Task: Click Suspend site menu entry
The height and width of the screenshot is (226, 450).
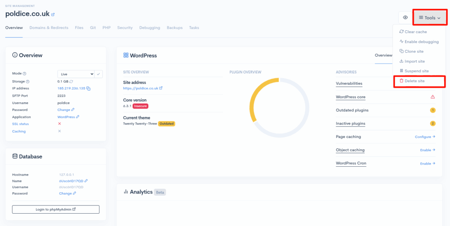Action: pos(416,71)
